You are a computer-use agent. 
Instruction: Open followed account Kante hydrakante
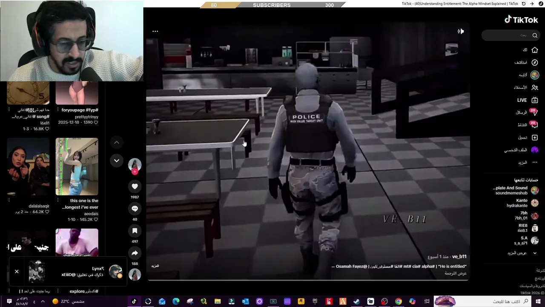click(x=523, y=203)
